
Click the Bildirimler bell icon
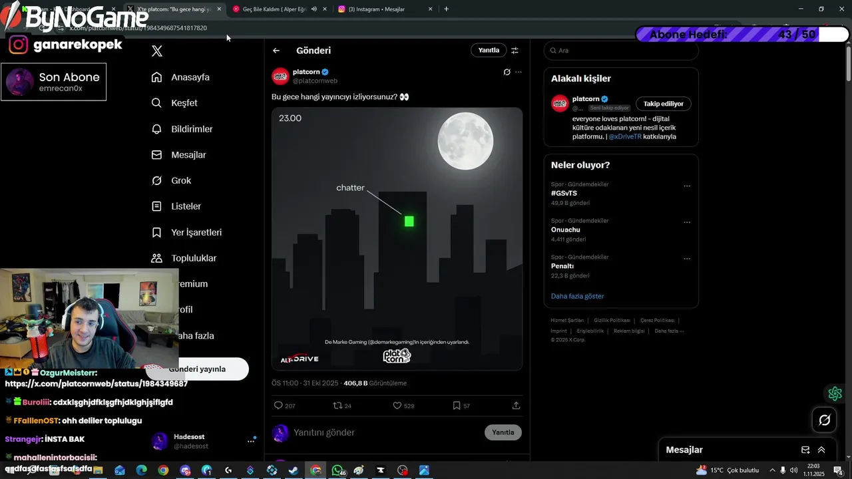pyautogui.click(x=156, y=129)
